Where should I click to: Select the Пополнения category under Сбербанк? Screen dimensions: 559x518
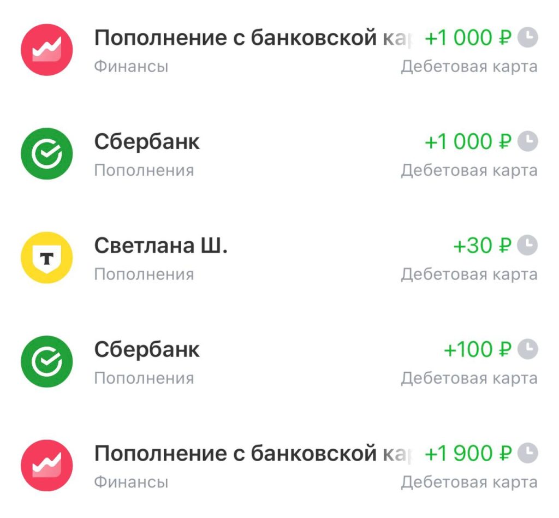[144, 169]
